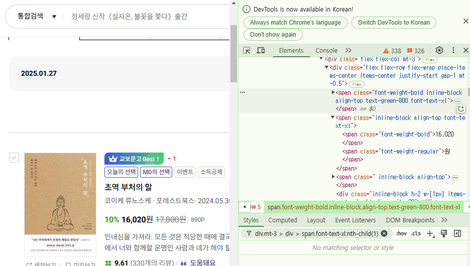Screen dimensions: 470x266
Task: Click the 330개의 리뷰 review link
Action: coord(152,263)
